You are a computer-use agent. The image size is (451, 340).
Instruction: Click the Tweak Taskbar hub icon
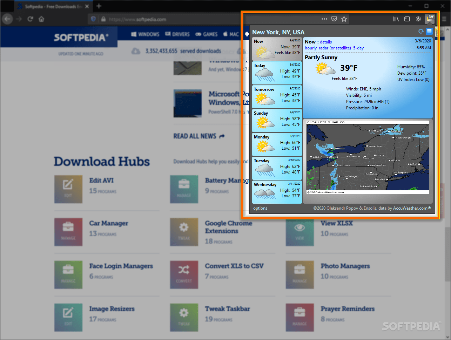184,317
